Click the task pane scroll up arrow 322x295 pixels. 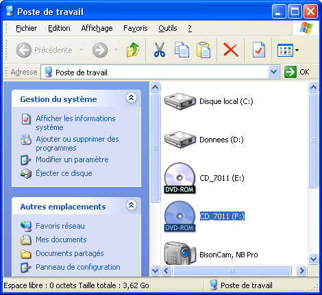[x=156, y=88]
